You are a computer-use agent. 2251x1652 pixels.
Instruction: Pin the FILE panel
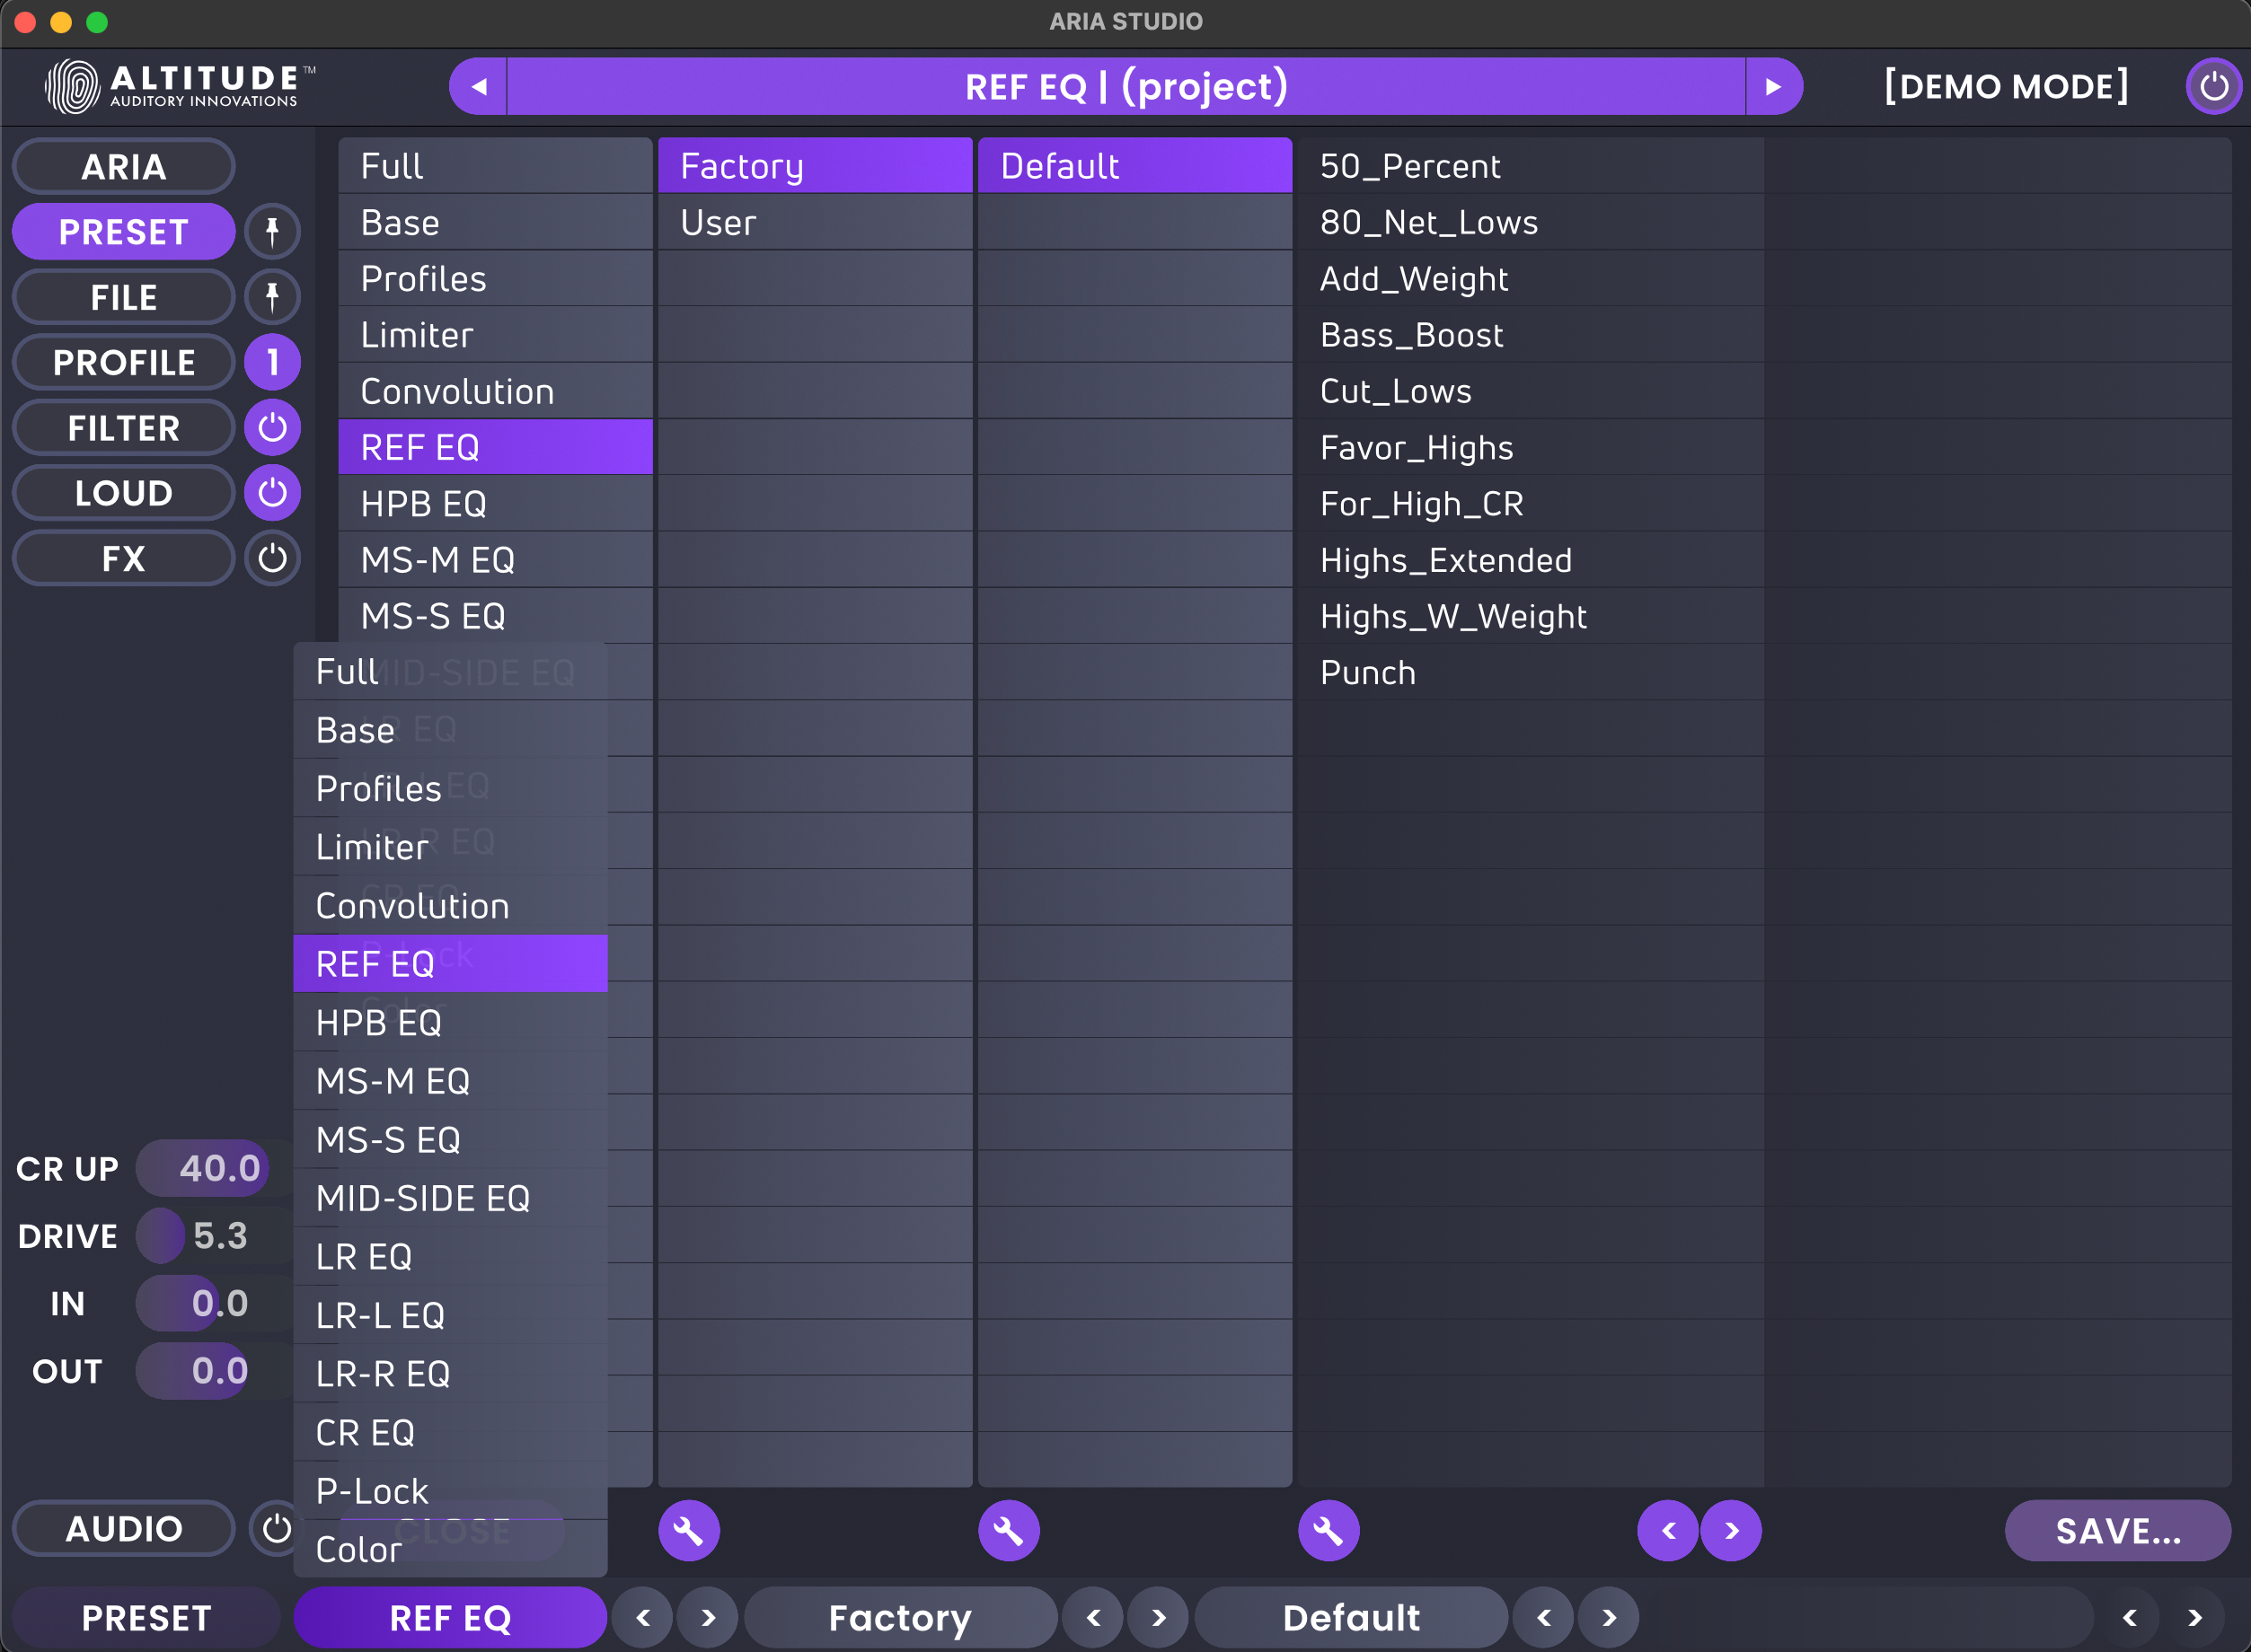[272, 296]
